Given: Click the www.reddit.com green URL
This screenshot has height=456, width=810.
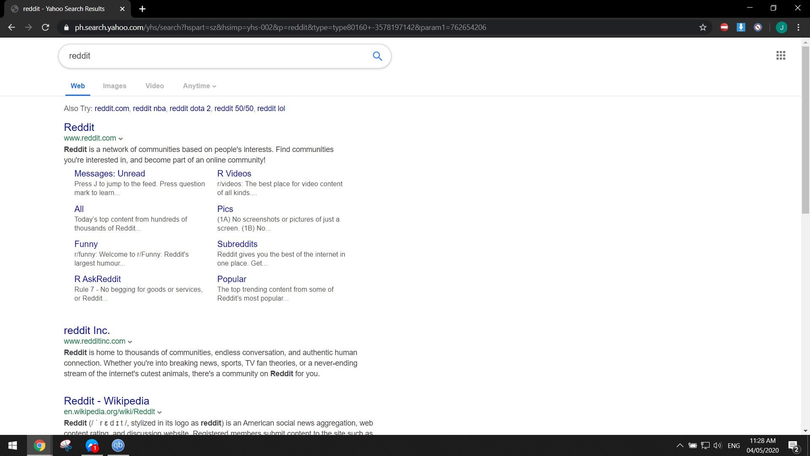Looking at the screenshot, I should (x=90, y=138).
